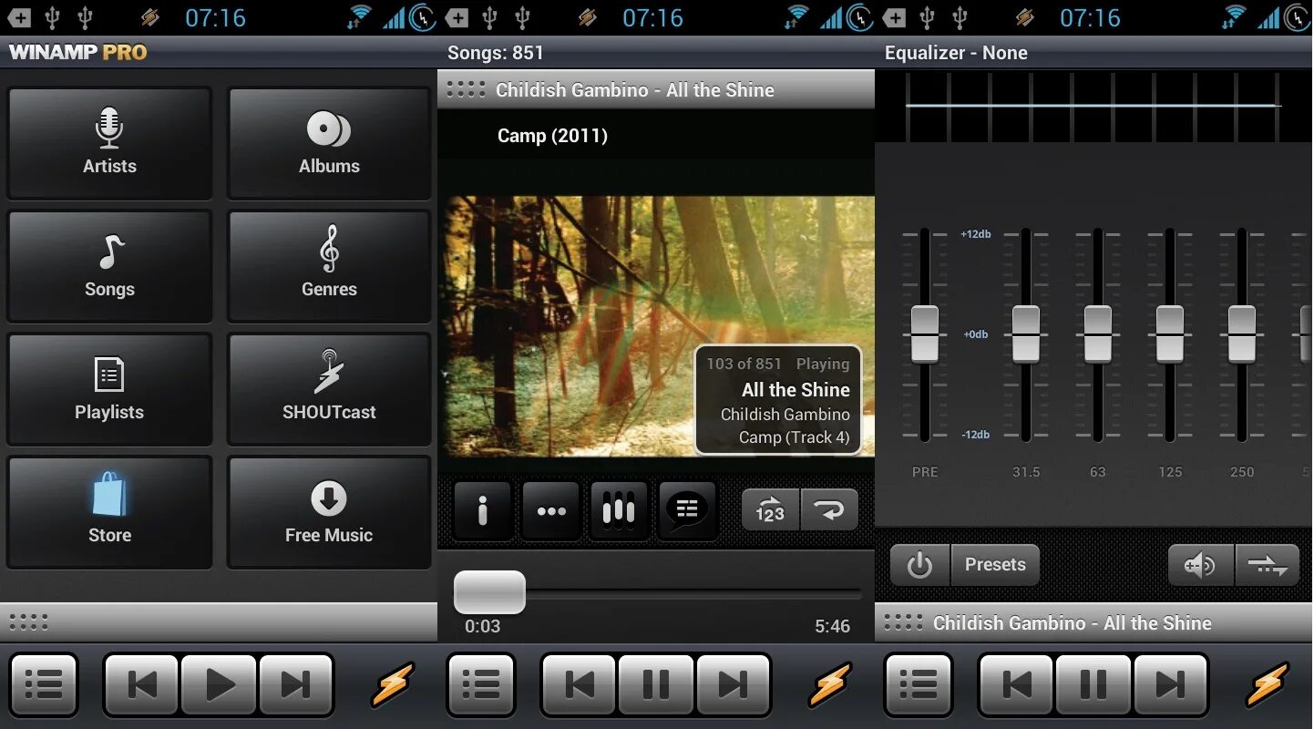The width and height of the screenshot is (1314, 729).
Task: Click the crossfade arrows button in equalizer
Action: click(x=1268, y=565)
